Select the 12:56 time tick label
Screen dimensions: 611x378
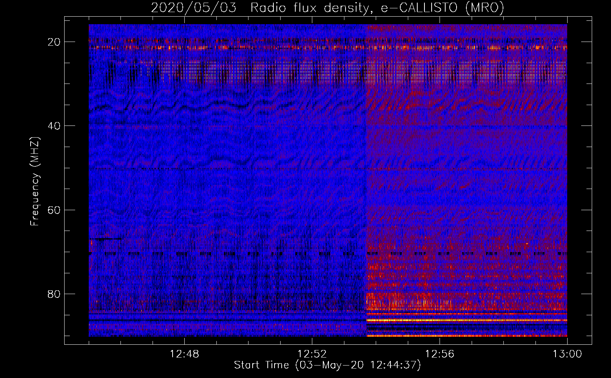point(440,354)
